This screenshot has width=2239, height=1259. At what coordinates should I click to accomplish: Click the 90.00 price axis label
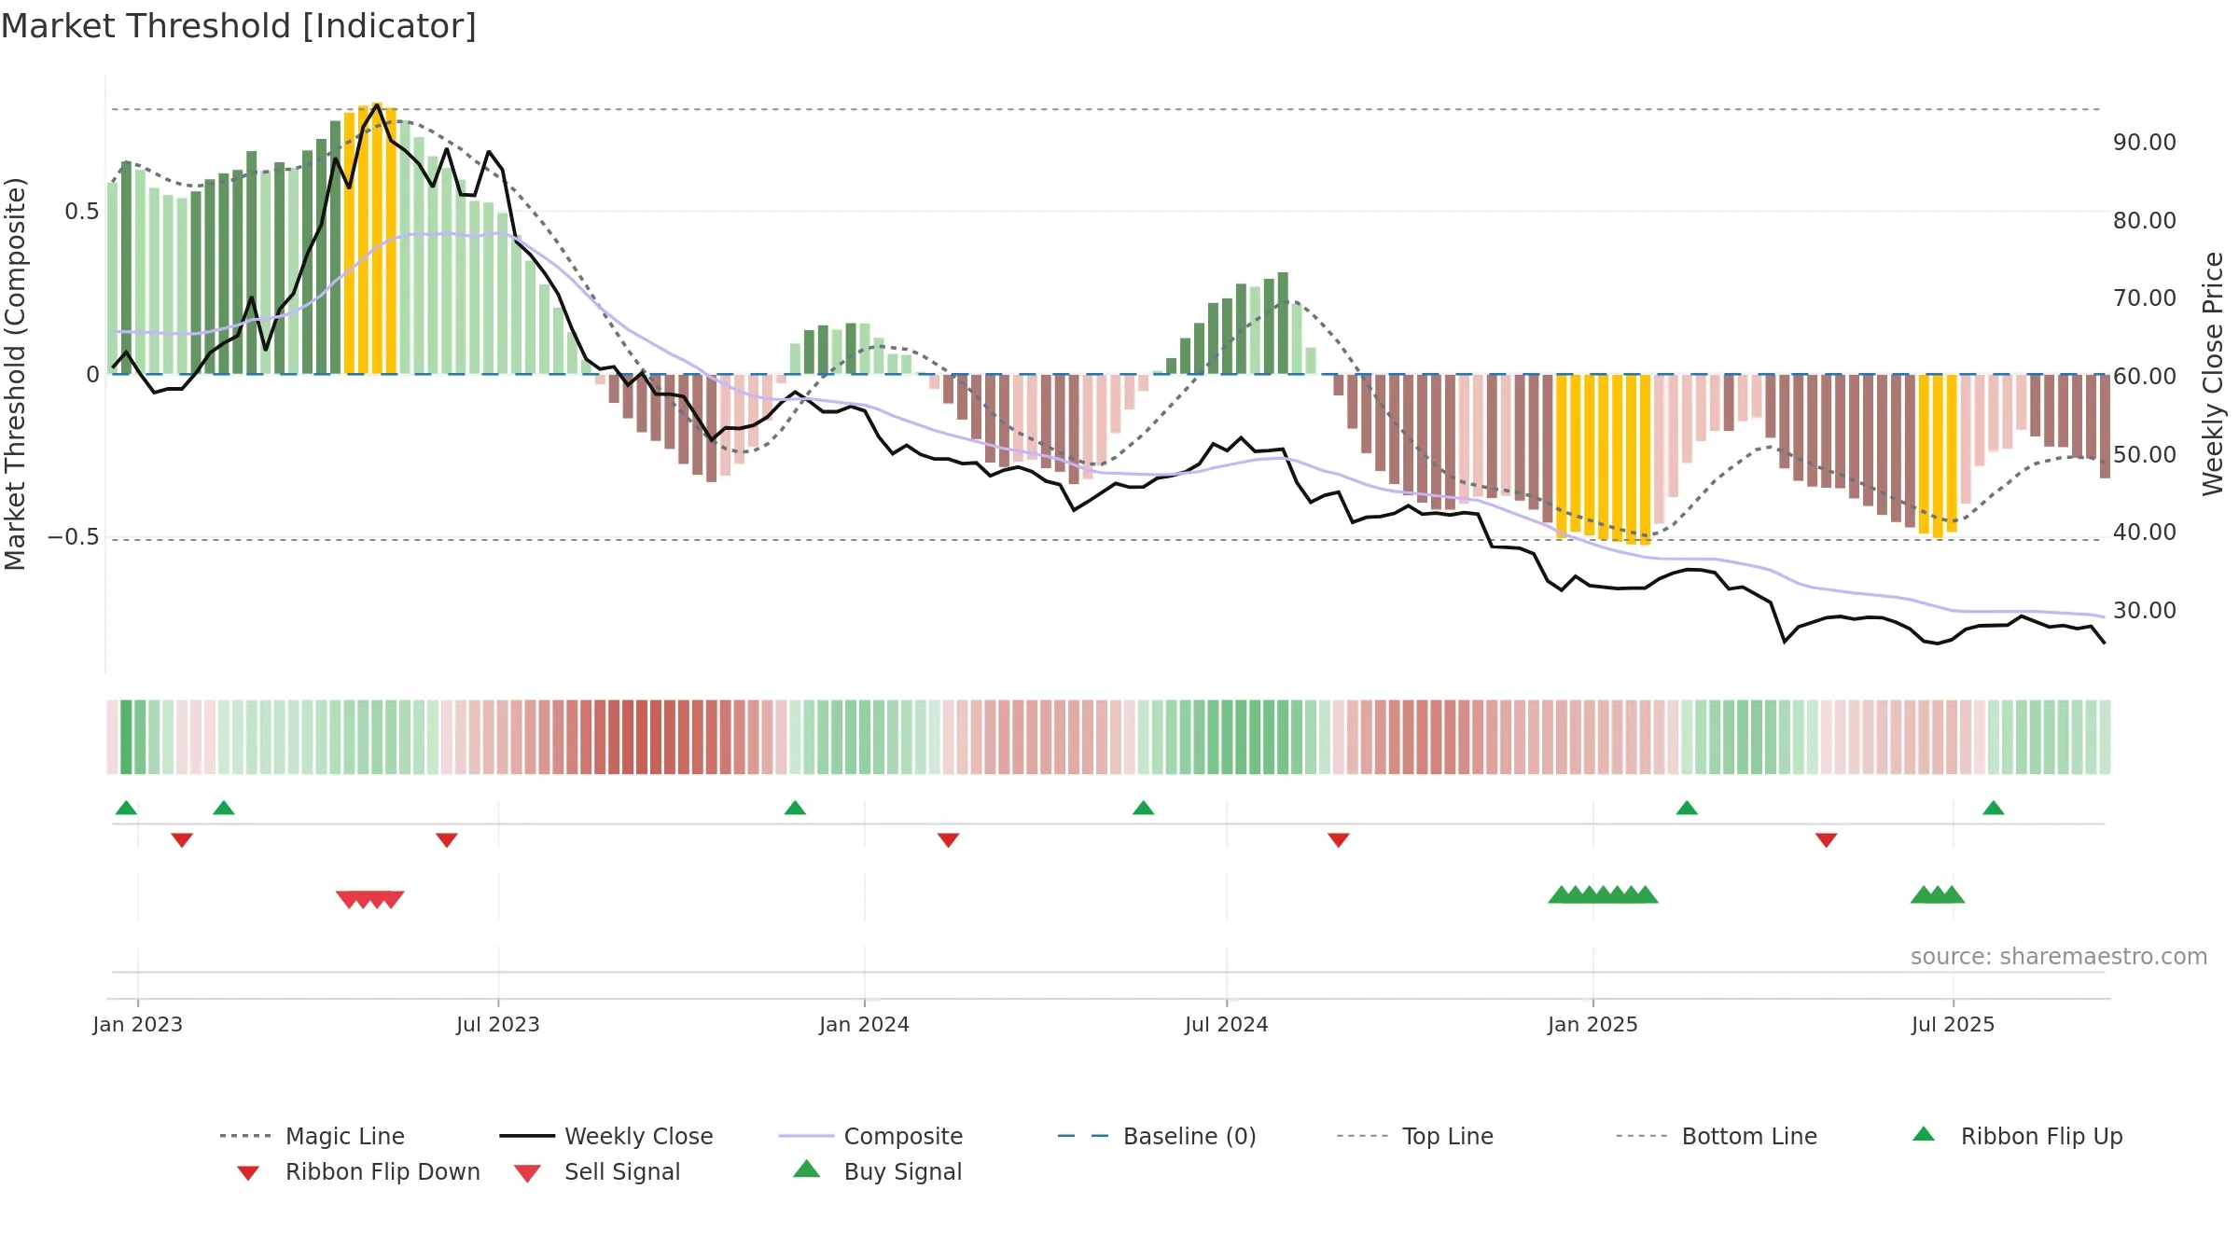[x=2145, y=143]
